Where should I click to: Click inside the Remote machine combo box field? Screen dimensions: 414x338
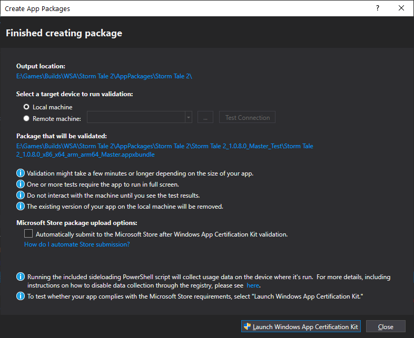click(x=136, y=118)
